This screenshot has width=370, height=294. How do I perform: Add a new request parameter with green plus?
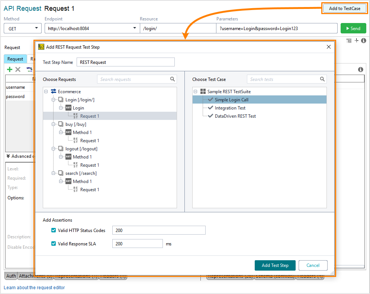[x=9, y=69]
